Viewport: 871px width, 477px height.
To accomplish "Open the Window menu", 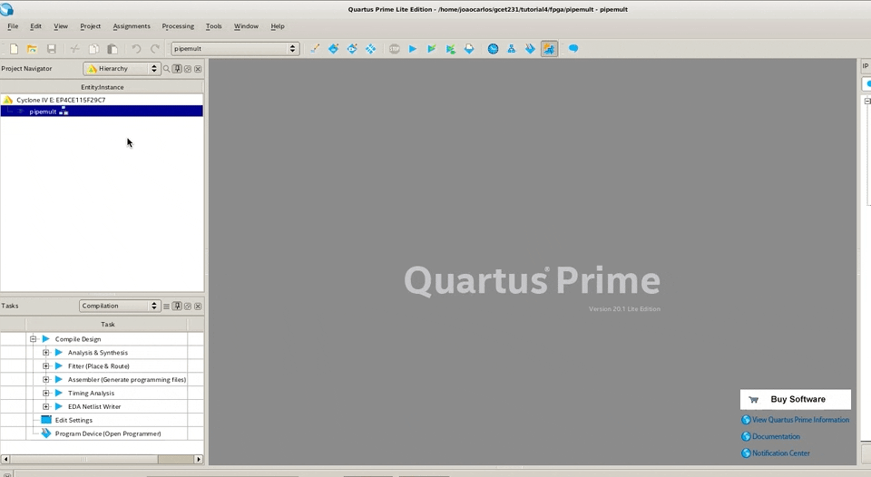I will click(246, 26).
